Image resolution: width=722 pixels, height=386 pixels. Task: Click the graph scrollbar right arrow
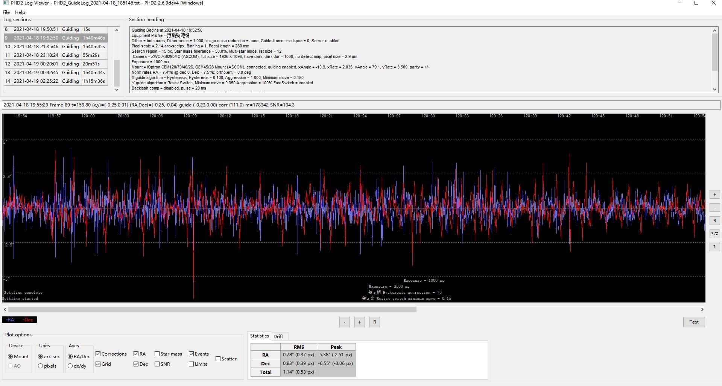702,309
